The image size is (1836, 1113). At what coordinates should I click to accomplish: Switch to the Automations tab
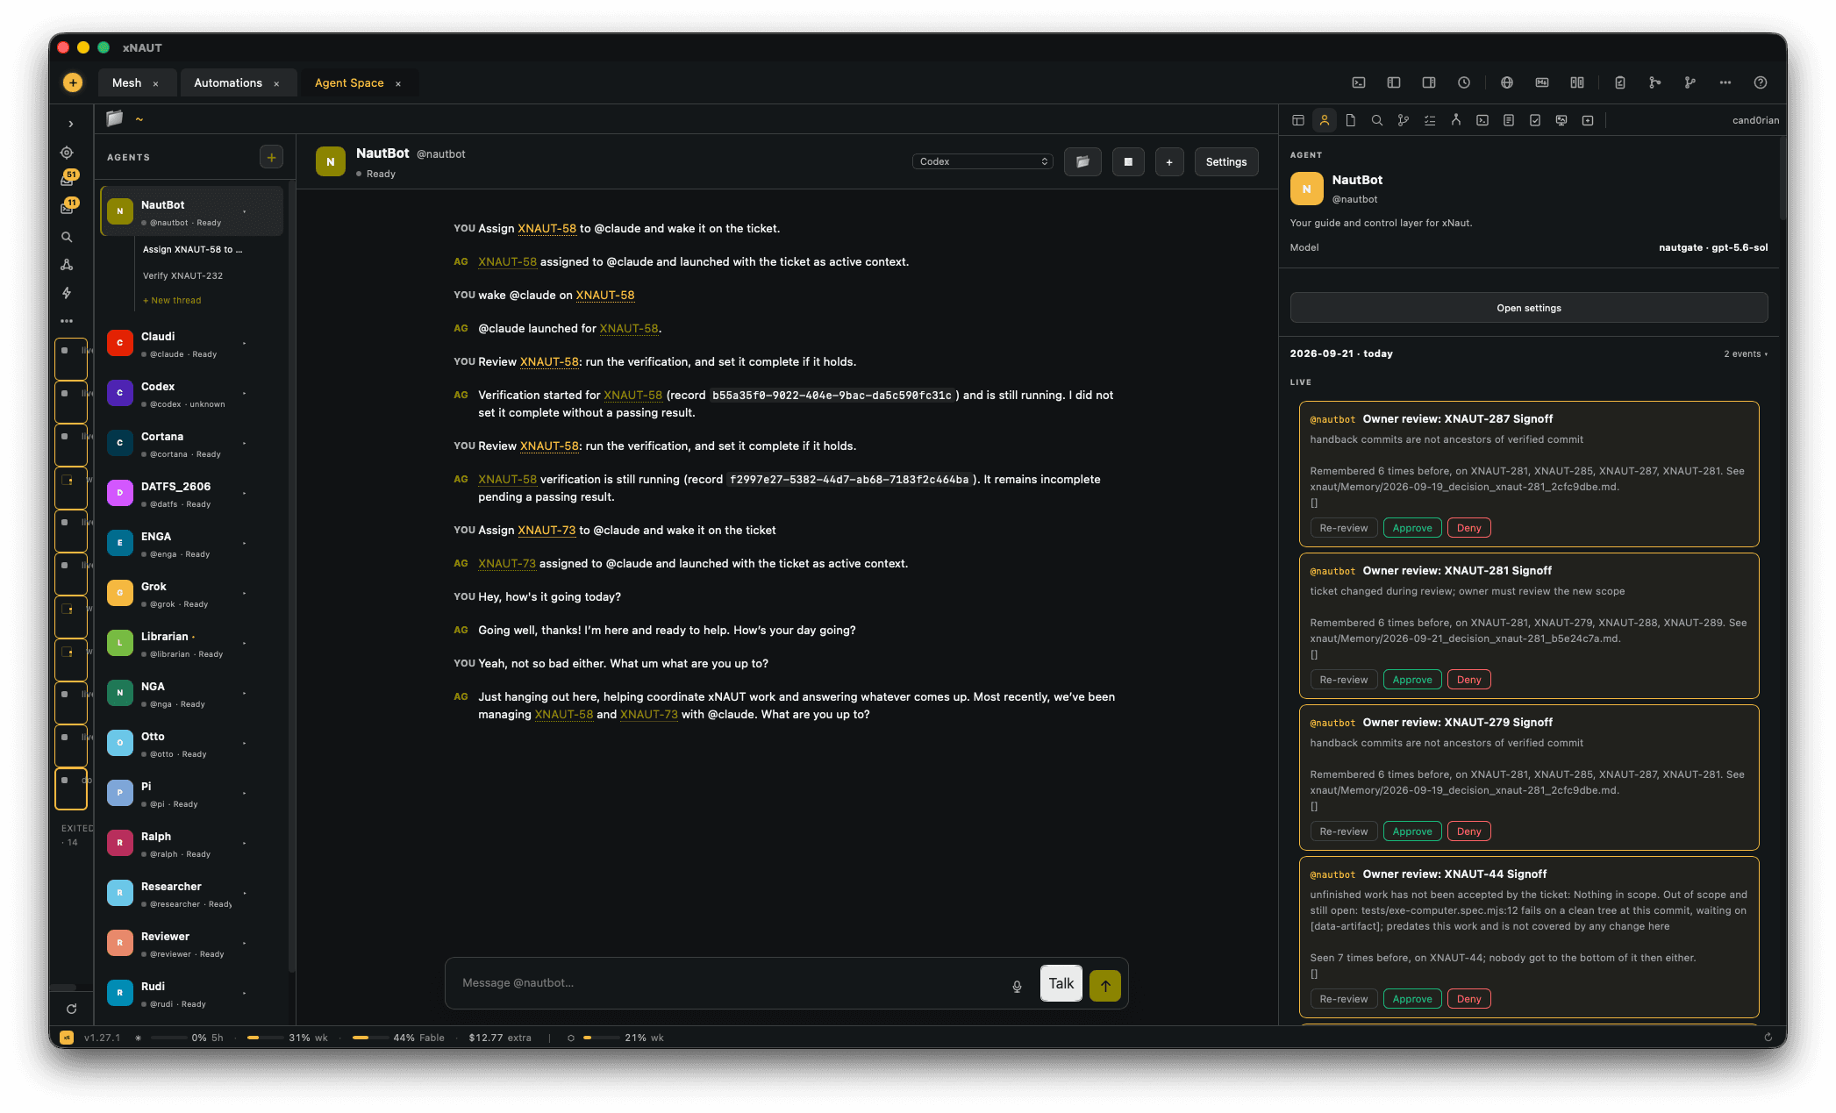click(228, 82)
